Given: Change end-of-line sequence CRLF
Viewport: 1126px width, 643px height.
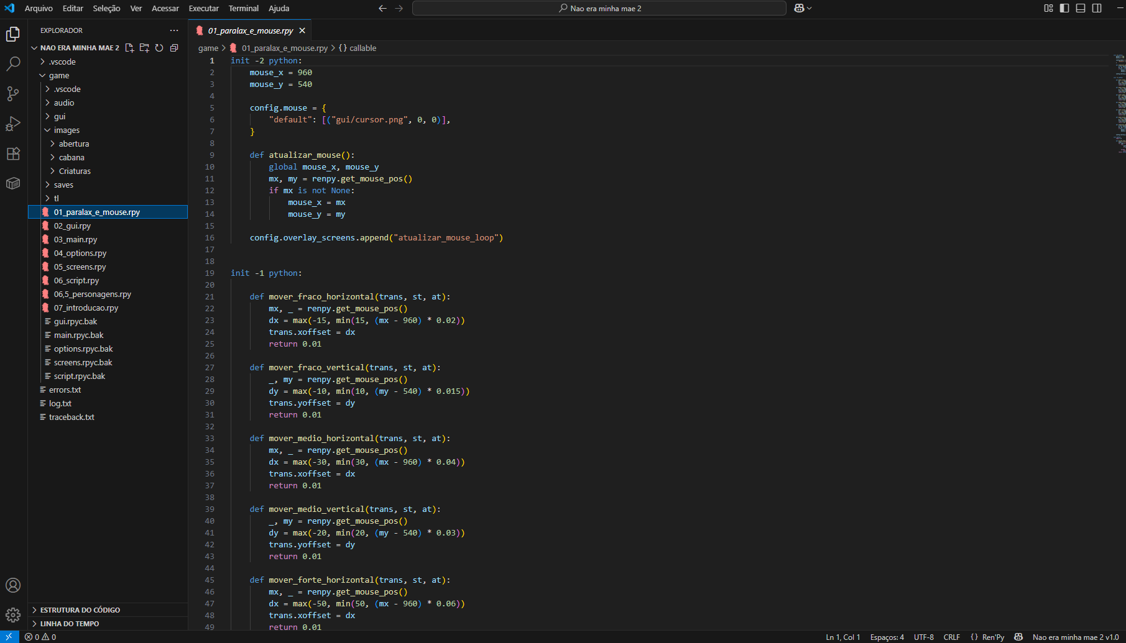Looking at the screenshot, I should 951,637.
